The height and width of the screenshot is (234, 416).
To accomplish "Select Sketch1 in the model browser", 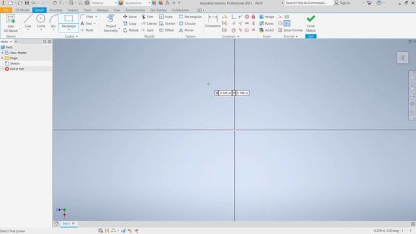I will pyautogui.click(x=15, y=64).
